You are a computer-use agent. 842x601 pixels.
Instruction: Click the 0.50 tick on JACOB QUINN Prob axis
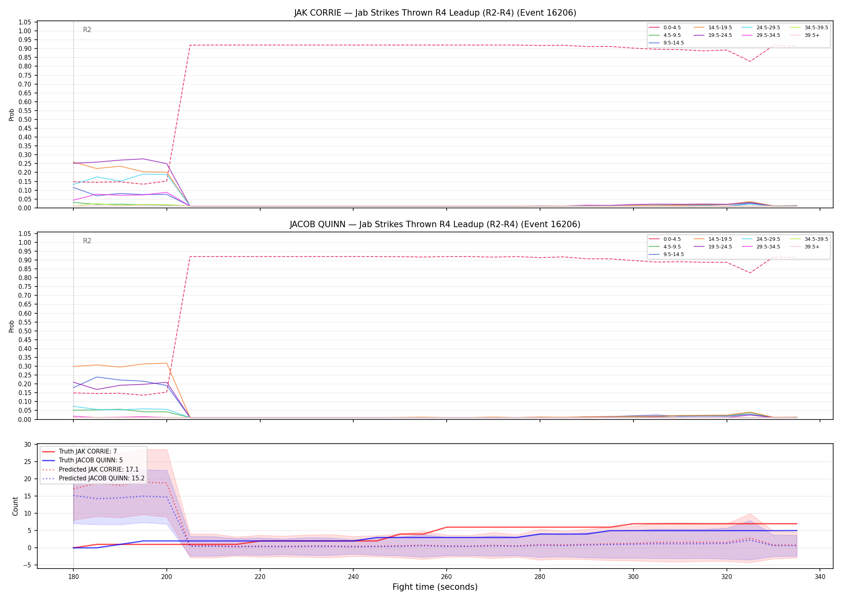pyautogui.click(x=25, y=331)
